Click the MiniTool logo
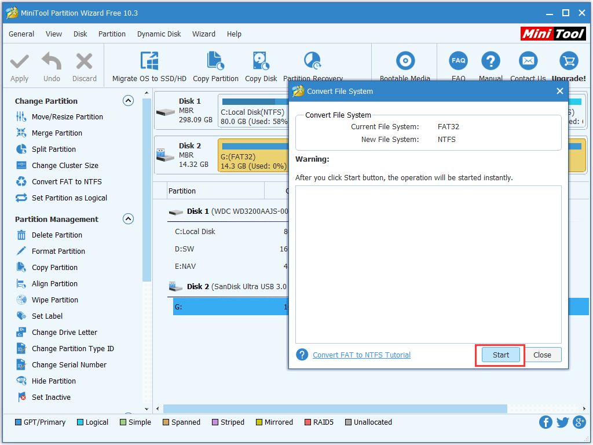Screen dimensions: 593x445 pyautogui.click(x=553, y=34)
